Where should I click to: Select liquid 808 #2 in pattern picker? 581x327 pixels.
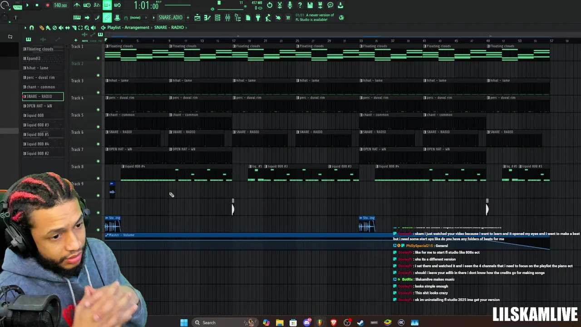43,154
